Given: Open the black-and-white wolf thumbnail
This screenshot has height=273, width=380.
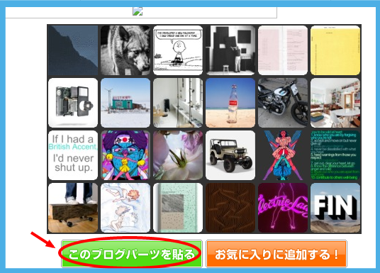Looking at the screenshot, I should 125,50.
